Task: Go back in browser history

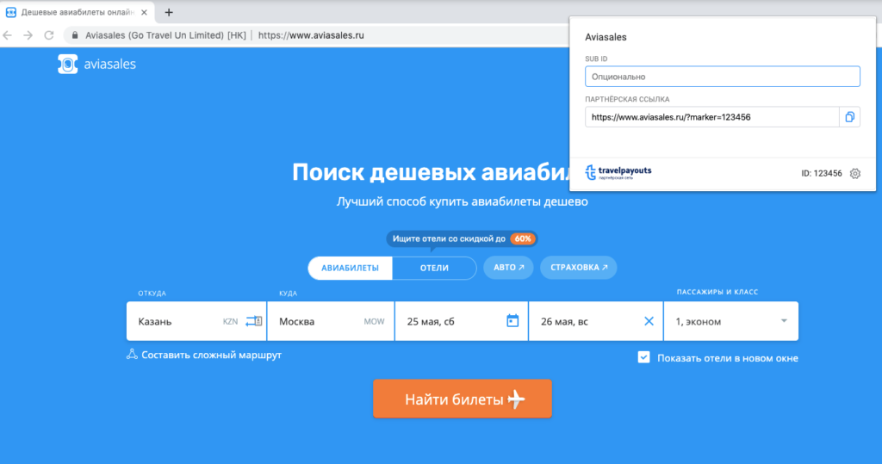Action: click(x=7, y=35)
